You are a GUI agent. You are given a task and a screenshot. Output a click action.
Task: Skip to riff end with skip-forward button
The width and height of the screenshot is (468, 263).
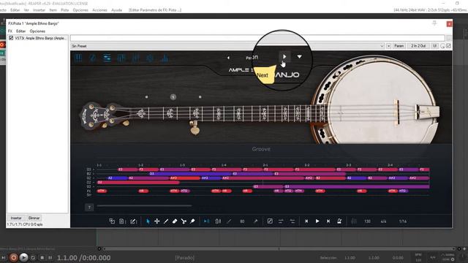(328, 221)
